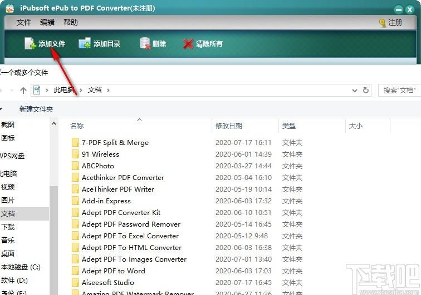Image resolution: width=421 pixels, height=295 pixels.
Task: Select 桌面 in the navigation pane
Action: pos(8,254)
